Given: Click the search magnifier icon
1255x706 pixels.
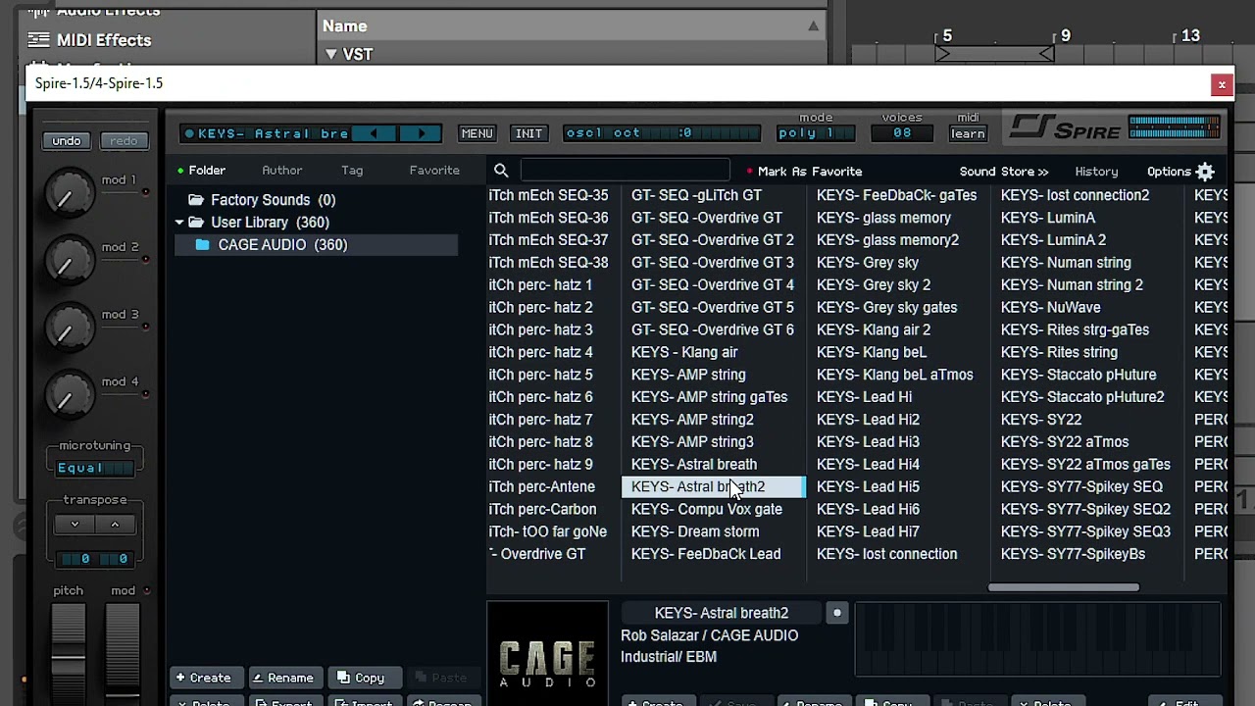Looking at the screenshot, I should click(501, 171).
